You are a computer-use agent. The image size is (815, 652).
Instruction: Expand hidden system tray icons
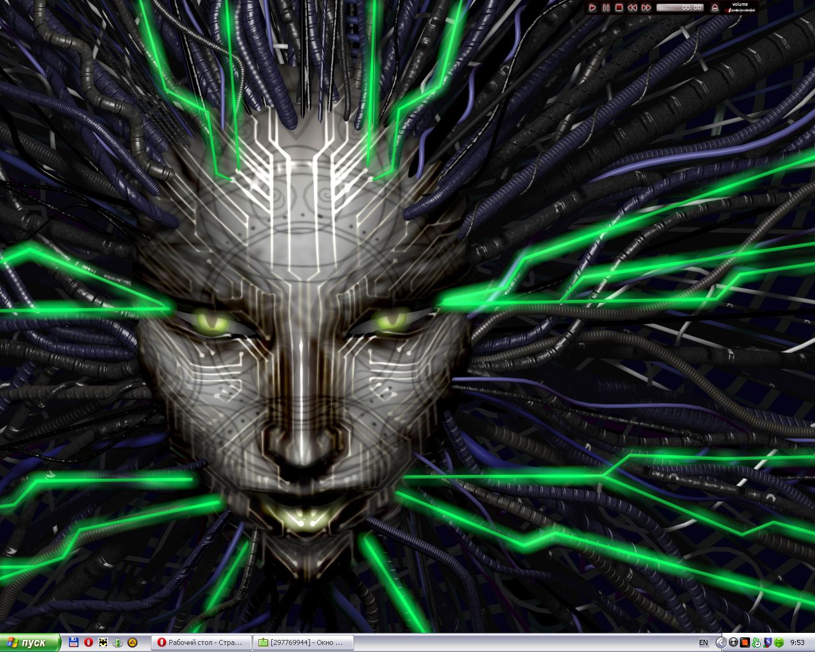coord(721,642)
